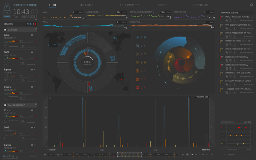Open the MAIL traffic dropdown
The width and height of the screenshot is (256, 160).
pos(46,12)
